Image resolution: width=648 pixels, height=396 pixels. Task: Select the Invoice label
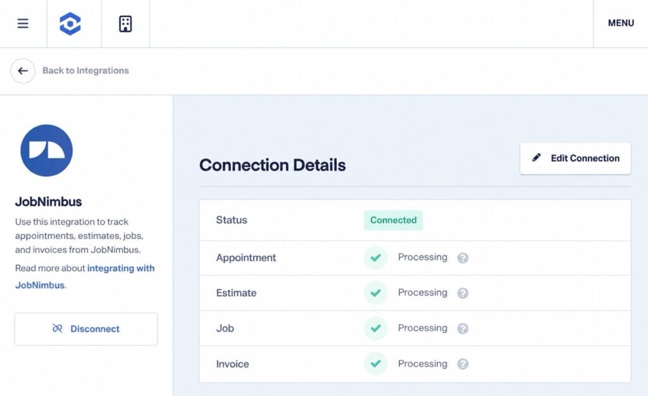coord(232,364)
